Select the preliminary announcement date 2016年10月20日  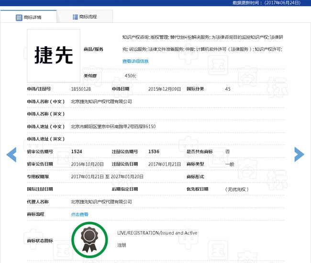(x=87, y=164)
